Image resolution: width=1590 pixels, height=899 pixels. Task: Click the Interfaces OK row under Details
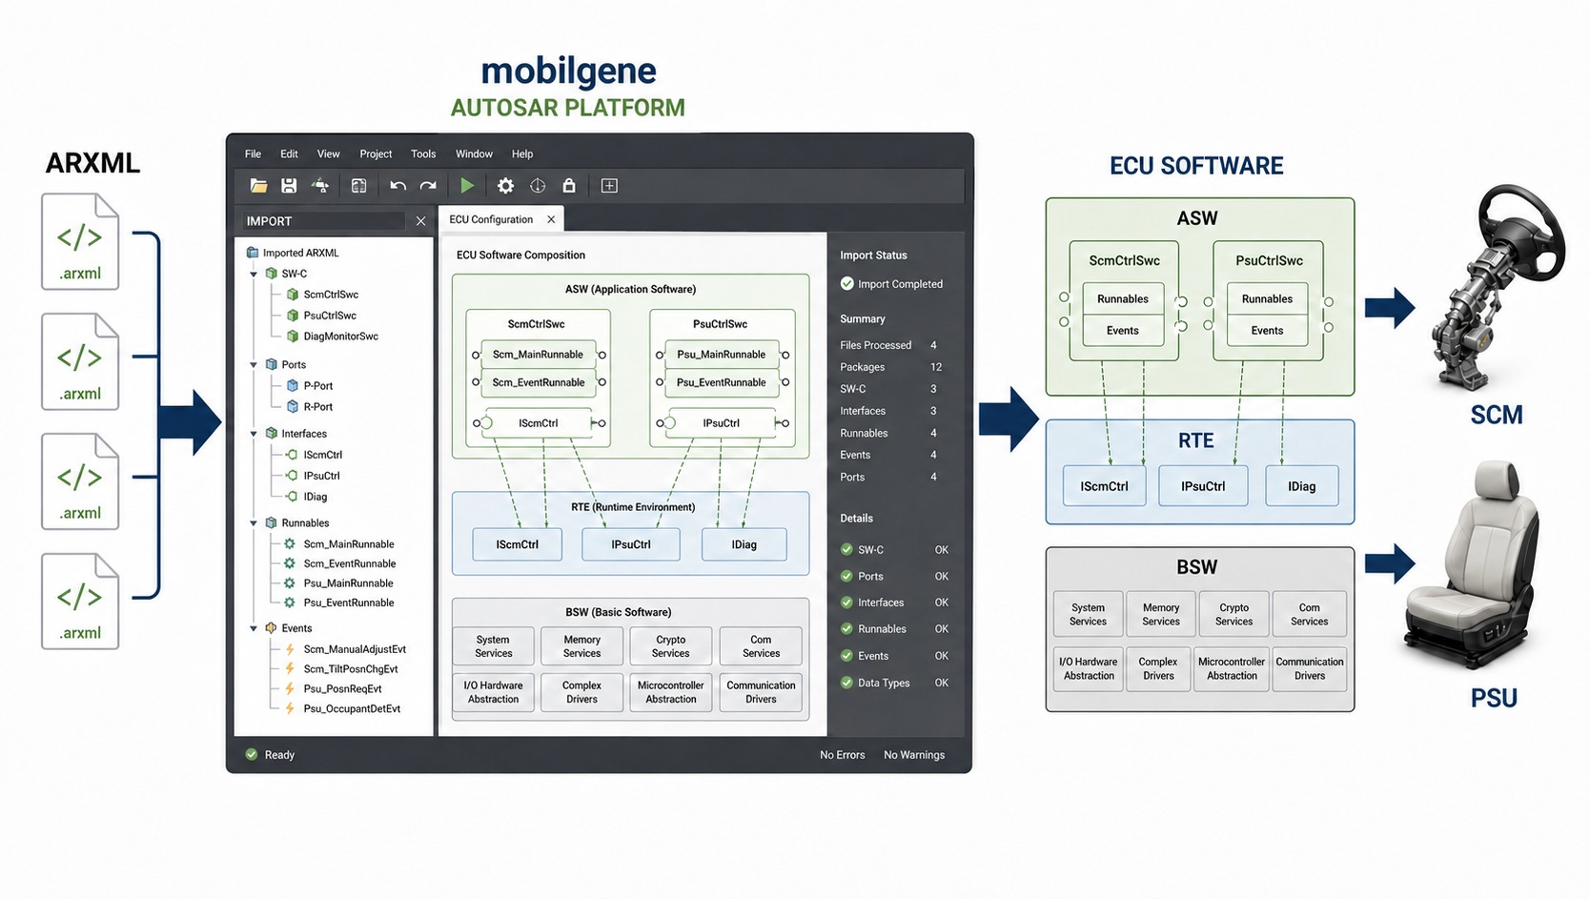point(894,603)
